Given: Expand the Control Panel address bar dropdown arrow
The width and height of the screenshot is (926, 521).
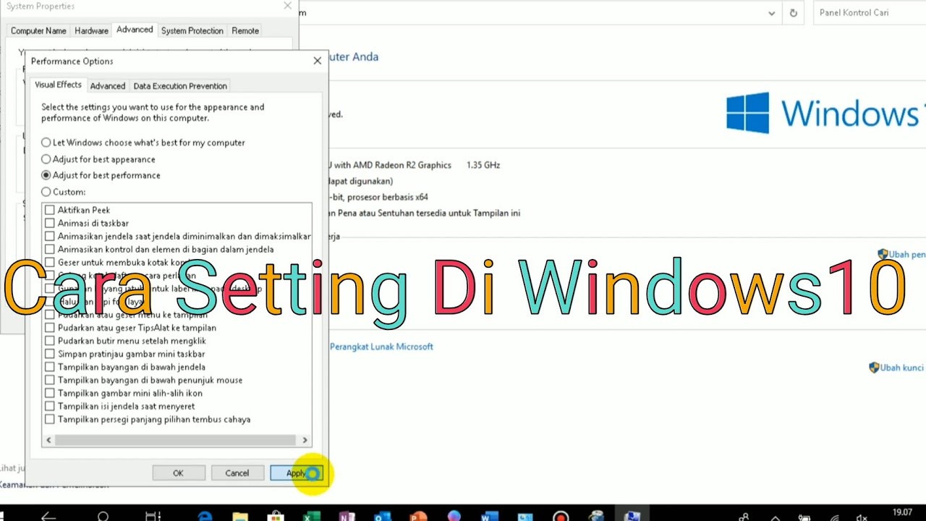Looking at the screenshot, I should (772, 13).
